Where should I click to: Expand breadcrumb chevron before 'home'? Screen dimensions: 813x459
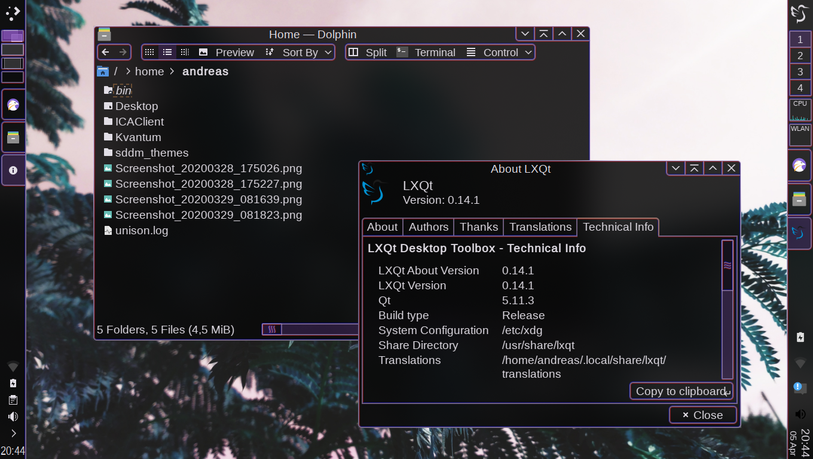128,71
